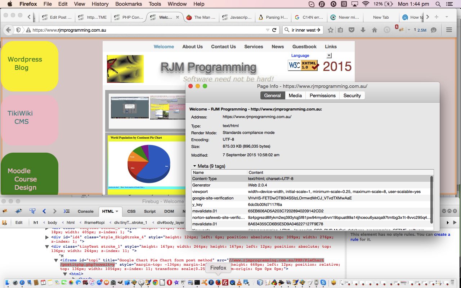
Task: Click the Home icon in Firefox toolbar
Action: (x=375, y=30)
